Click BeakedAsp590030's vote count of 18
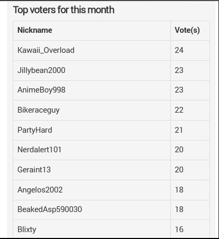Screen dimensions: 219x239 pyautogui.click(x=179, y=209)
